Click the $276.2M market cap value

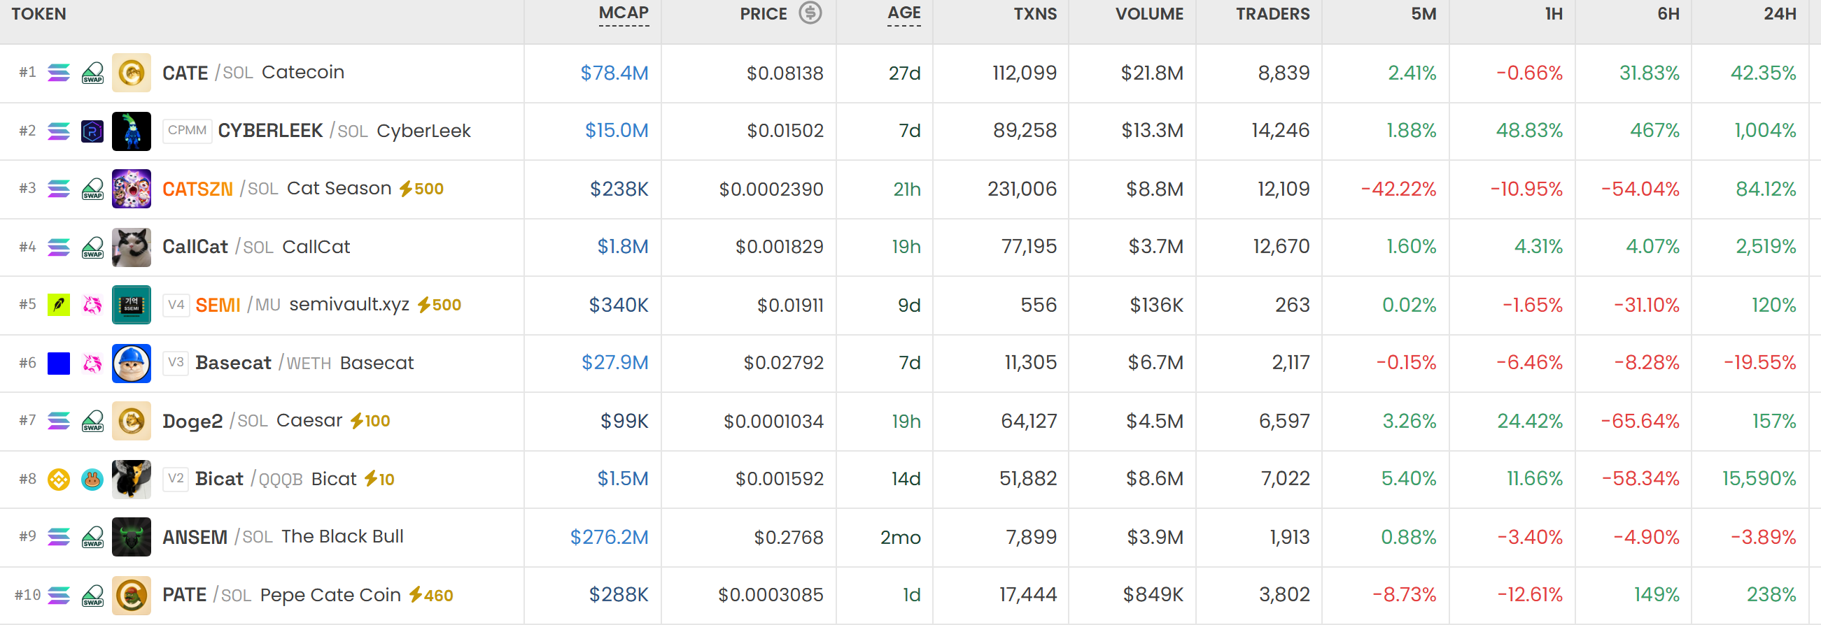point(610,538)
